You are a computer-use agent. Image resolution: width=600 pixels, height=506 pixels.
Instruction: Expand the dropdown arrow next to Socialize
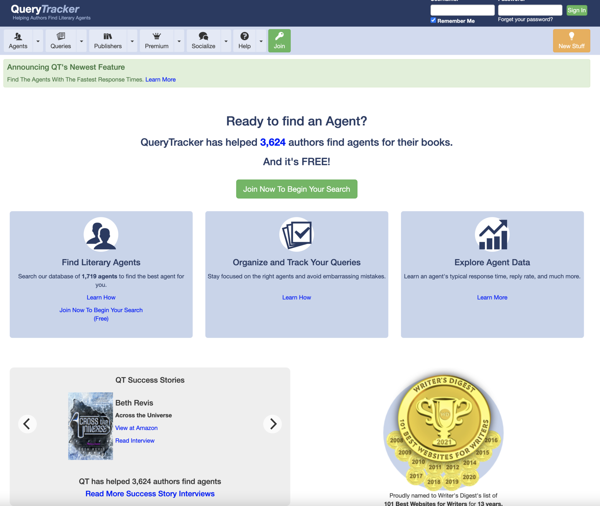[226, 41]
